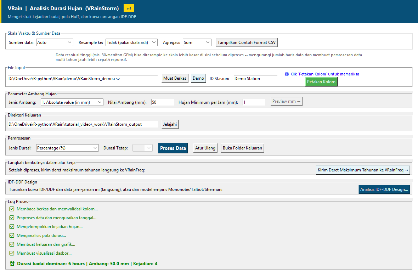Click the Preview mm button
418x272 pixels.
click(287, 101)
